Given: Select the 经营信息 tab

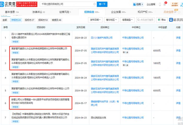Looking at the screenshot, I should click(92, 12).
